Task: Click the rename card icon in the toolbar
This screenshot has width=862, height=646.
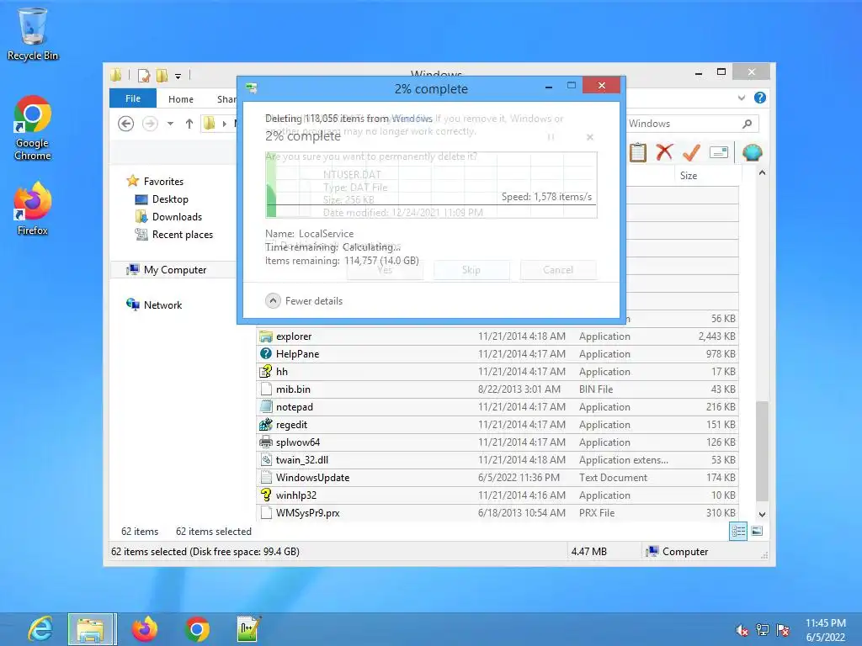Action: (719, 152)
